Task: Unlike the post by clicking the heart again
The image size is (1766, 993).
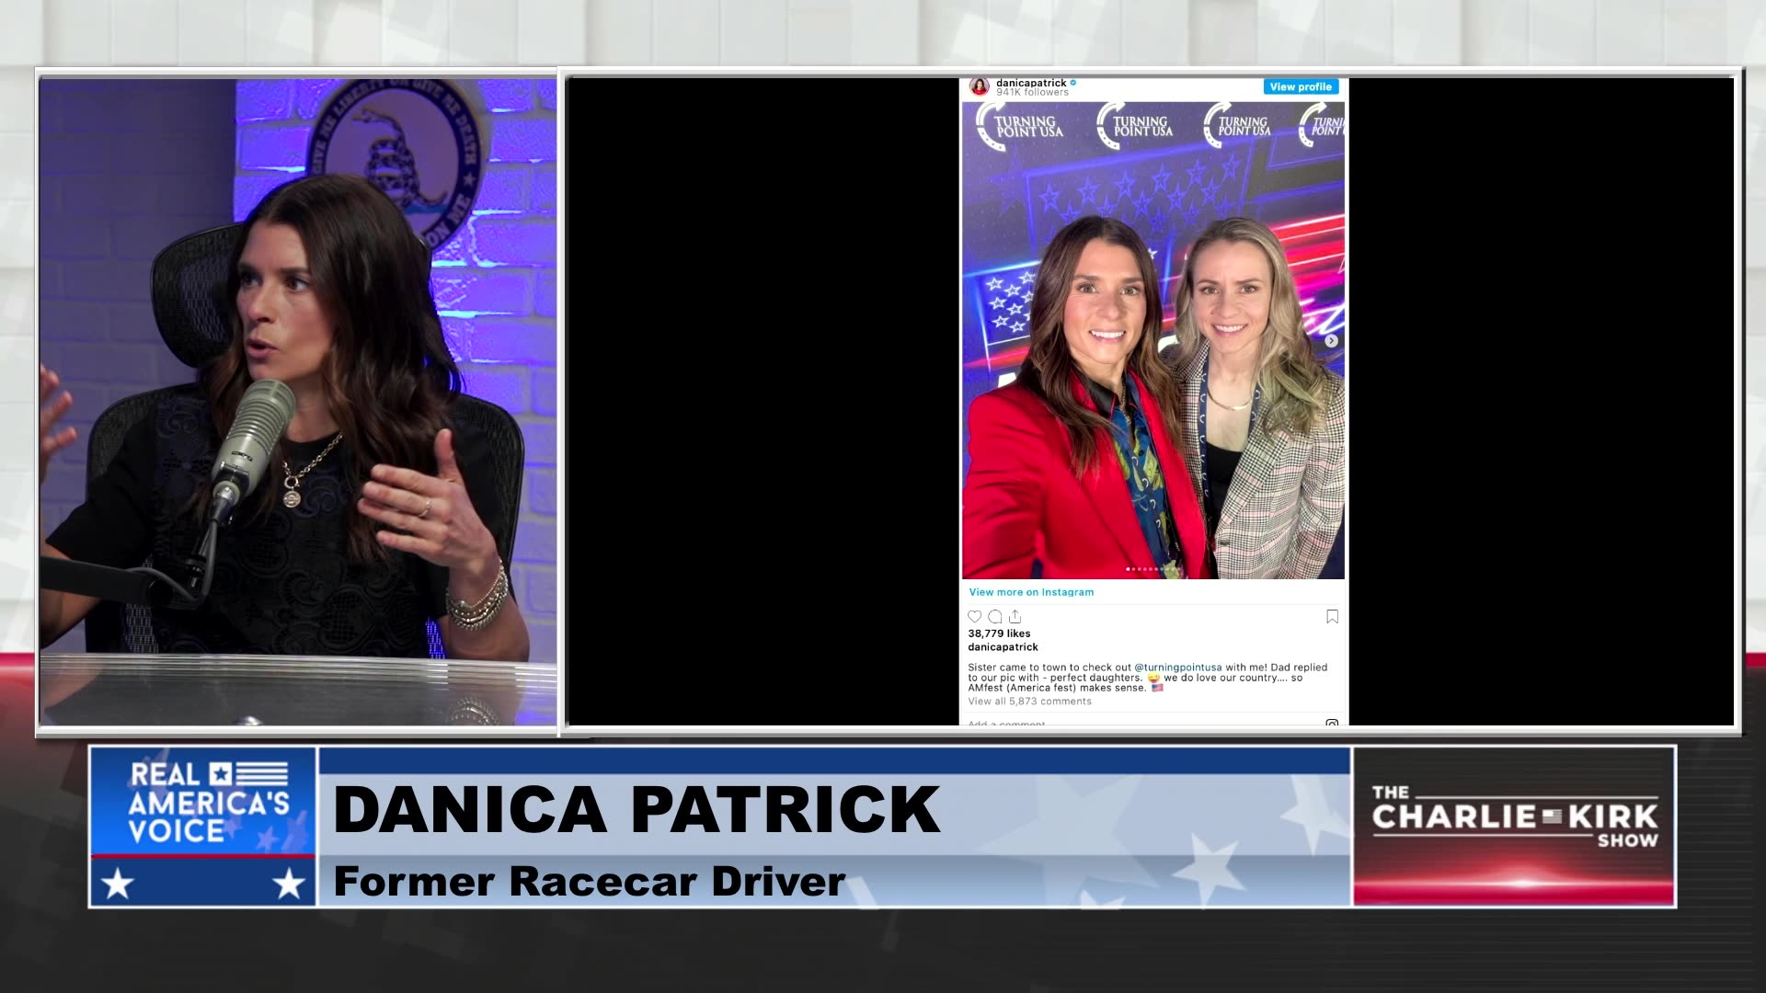Action: point(975,616)
